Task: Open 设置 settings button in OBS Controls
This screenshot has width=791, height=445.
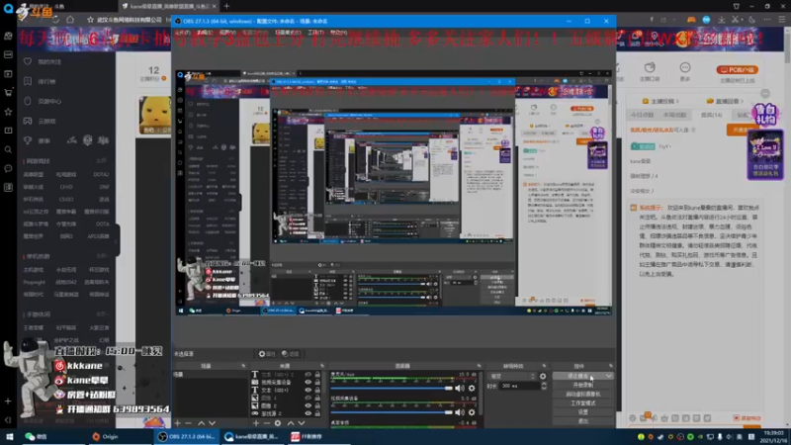Action: pyautogui.click(x=583, y=412)
